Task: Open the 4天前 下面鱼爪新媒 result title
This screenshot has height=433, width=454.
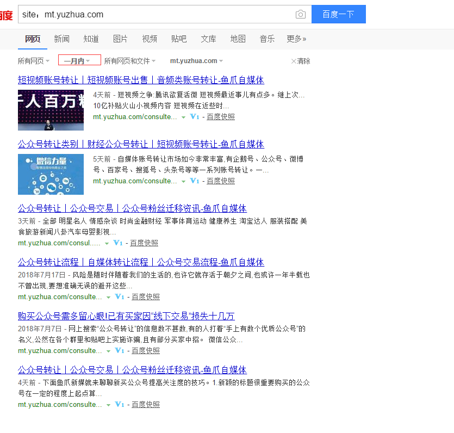Action: tap(132, 370)
